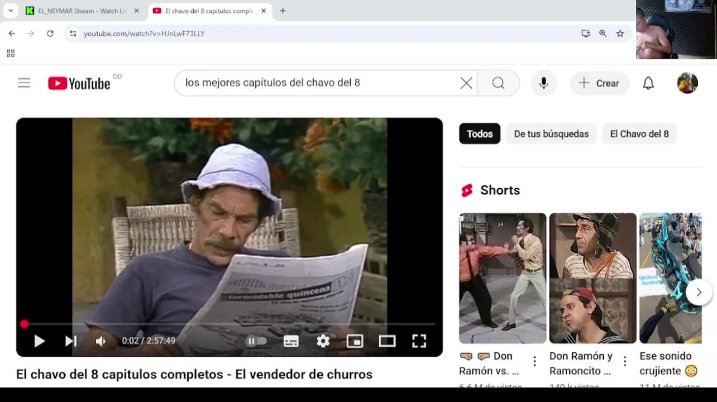Close the El chavo del 8 tab

tap(264, 11)
